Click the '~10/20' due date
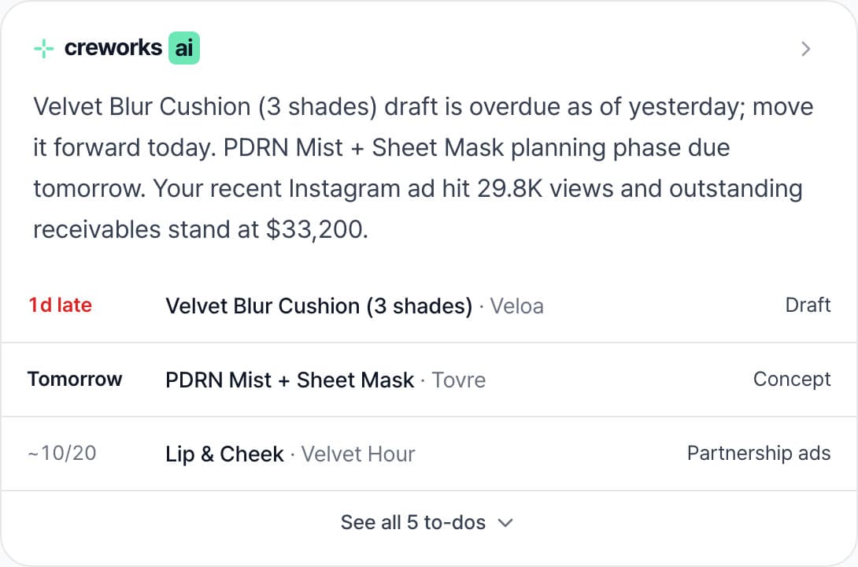 point(62,453)
